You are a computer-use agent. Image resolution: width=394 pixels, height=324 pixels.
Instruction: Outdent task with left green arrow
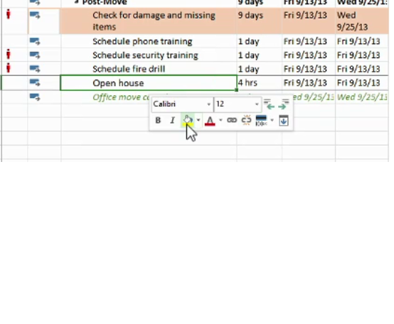(269, 104)
